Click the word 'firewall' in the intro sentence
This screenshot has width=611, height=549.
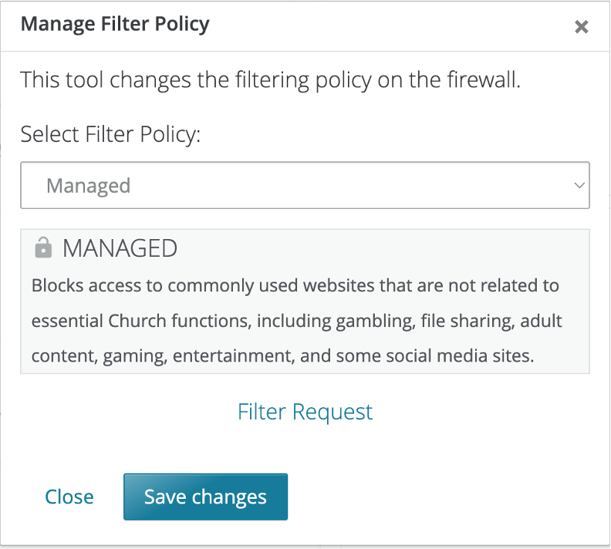[x=483, y=80]
